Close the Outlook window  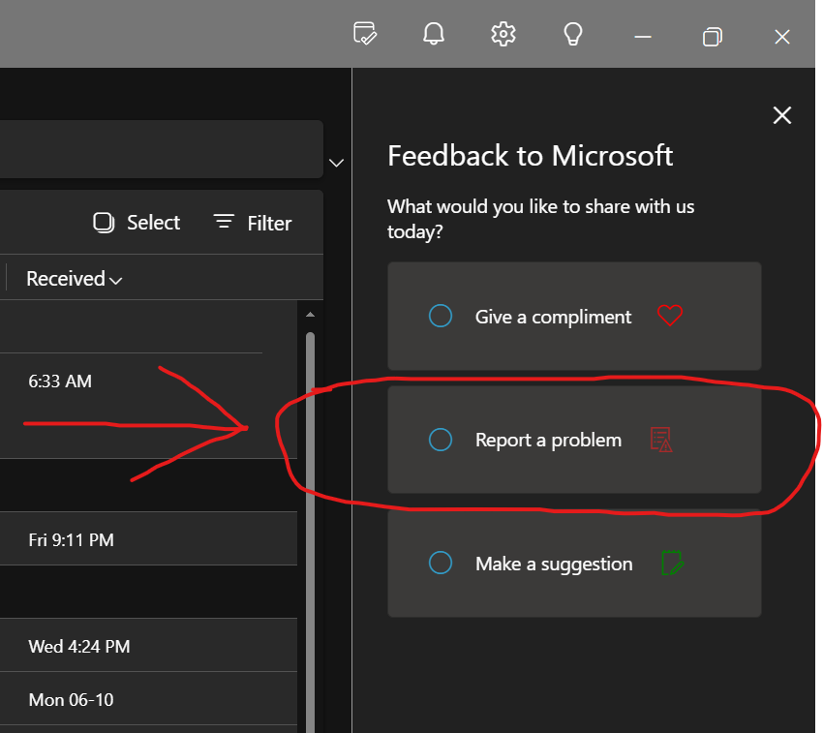782,37
